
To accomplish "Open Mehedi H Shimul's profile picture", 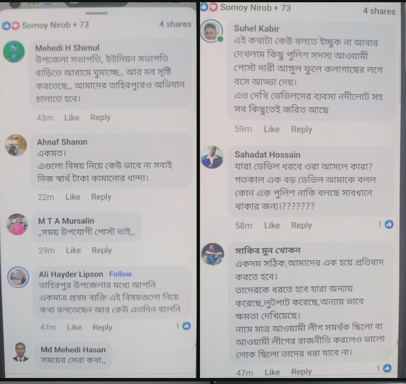I will (x=14, y=52).
